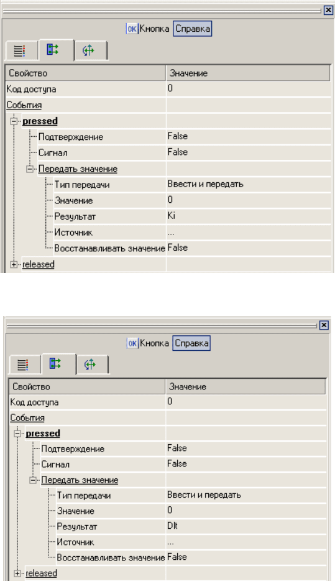
Task: Click 'Восстанавливать значение' False in lower panel
Action: (246, 557)
